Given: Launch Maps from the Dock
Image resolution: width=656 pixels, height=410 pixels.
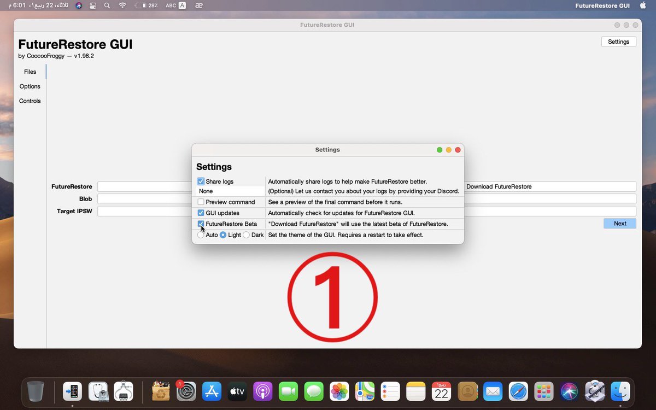Looking at the screenshot, I should click(365, 391).
